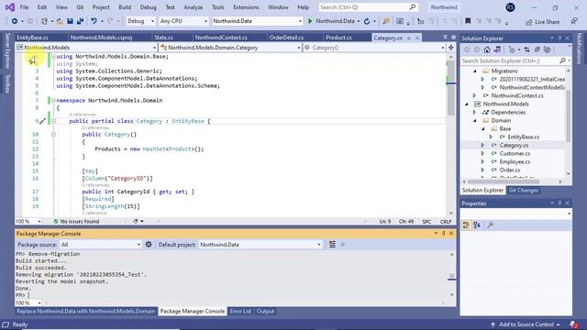The height and width of the screenshot is (330, 587).
Task: Sync with Active Document in Solution Explorer
Action: click(526, 49)
